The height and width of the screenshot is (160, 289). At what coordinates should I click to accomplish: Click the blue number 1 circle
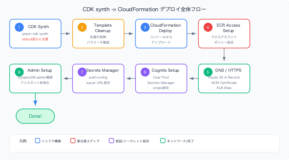tap(19, 27)
